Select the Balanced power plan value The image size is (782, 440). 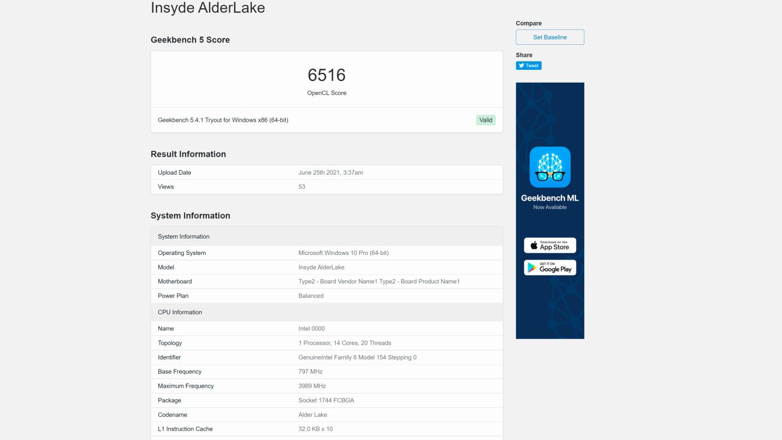click(x=311, y=296)
